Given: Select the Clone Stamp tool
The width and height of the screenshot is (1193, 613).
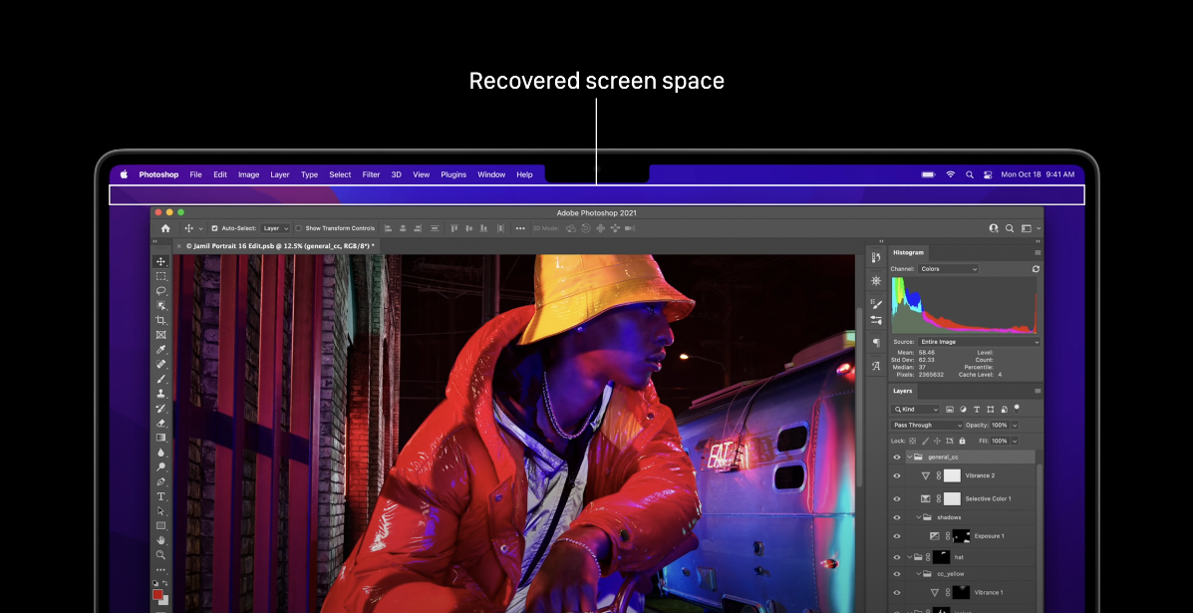Looking at the screenshot, I should [x=160, y=393].
